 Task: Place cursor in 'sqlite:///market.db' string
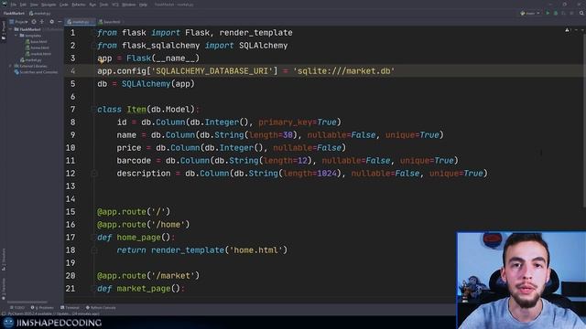[344, 71]
